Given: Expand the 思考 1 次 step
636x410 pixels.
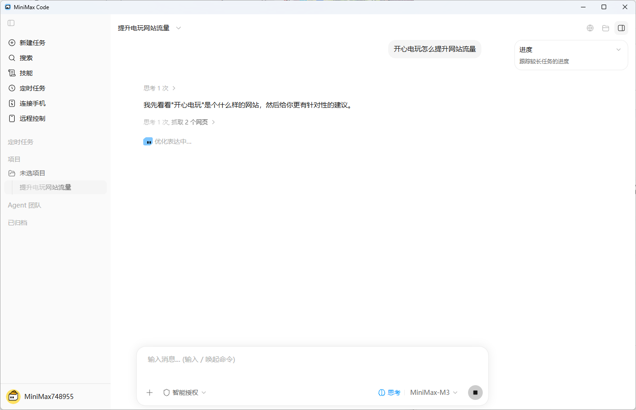Looking at the screenshot, I should click(160, 88).
